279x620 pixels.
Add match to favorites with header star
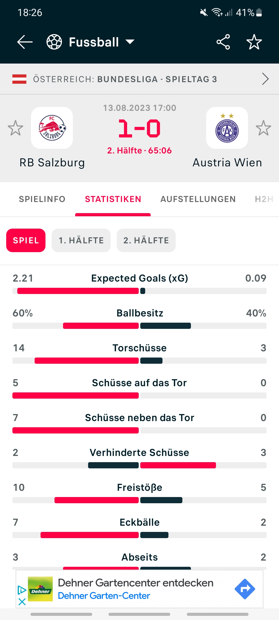254,42
